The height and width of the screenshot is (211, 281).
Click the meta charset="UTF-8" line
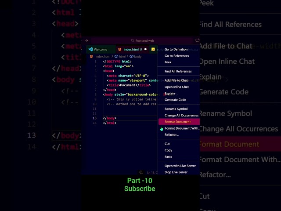click(x=128, y=76)
